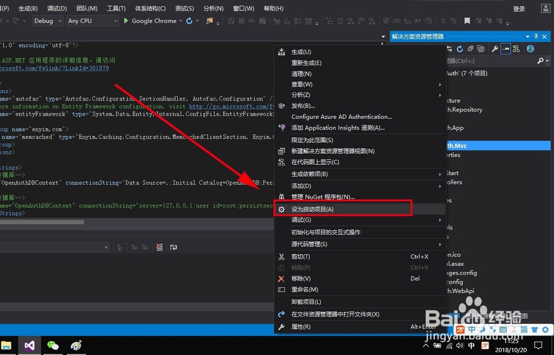Open the 体系结构(C) menu
This screenshot has height=355, width=554.
tap(150, 8)
